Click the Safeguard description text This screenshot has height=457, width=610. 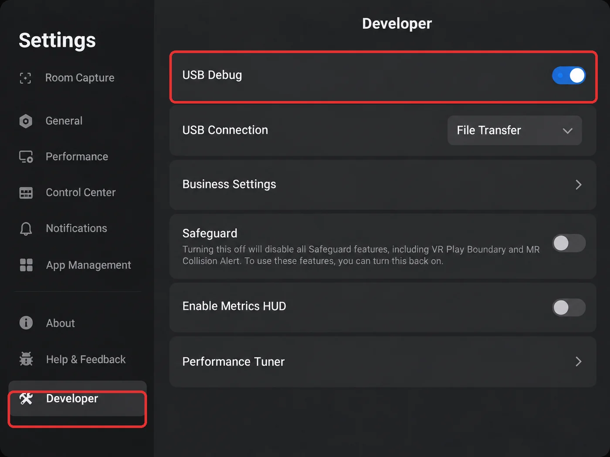[x=361, y=255]
